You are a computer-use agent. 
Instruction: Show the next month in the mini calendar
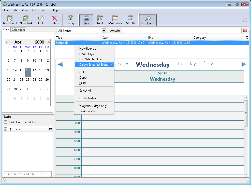pyautogui.click(x=49, y=42)
